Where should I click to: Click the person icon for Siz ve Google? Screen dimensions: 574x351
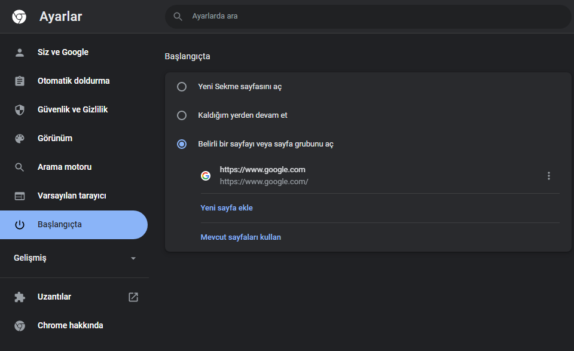point(20,53)
